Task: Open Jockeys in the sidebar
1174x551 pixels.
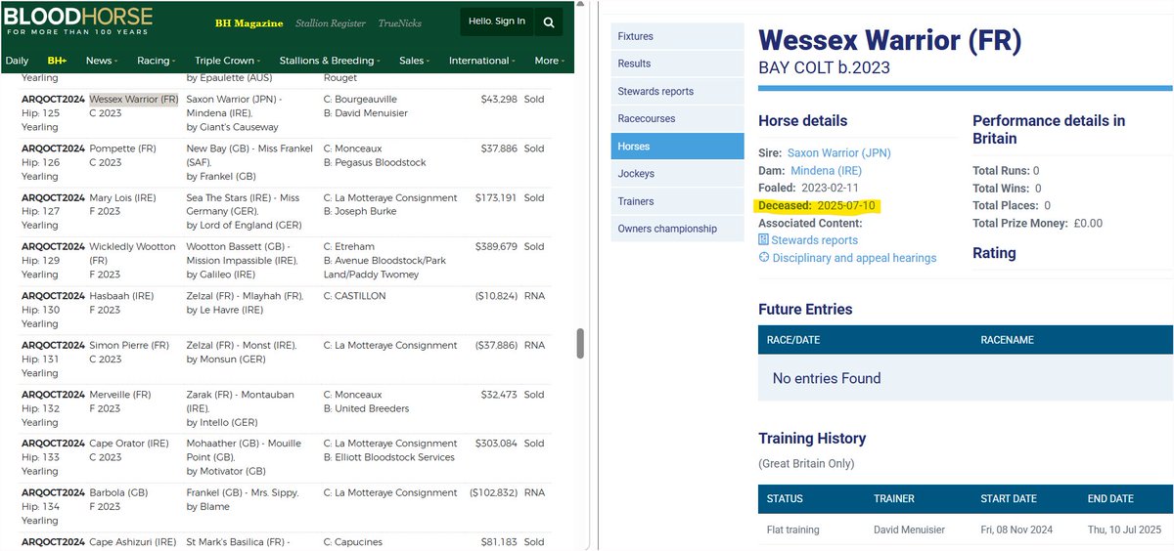Action: coord(677,174)
